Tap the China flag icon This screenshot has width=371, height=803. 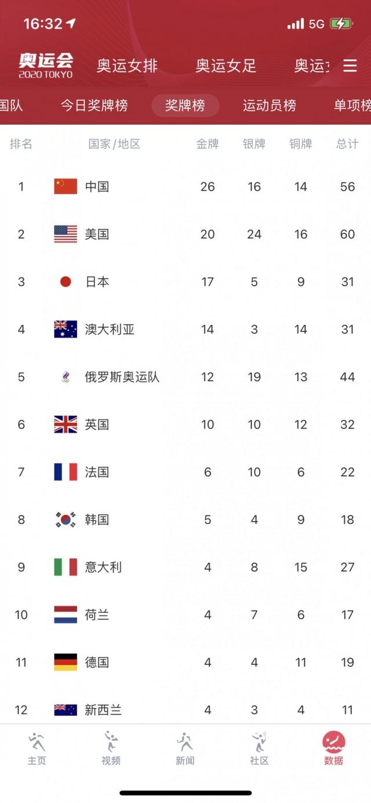point(66,187)
